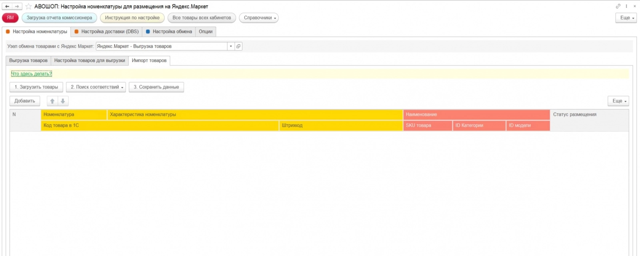Expand the Еще menu above the table
640x256 pixels.
(618, 101)
